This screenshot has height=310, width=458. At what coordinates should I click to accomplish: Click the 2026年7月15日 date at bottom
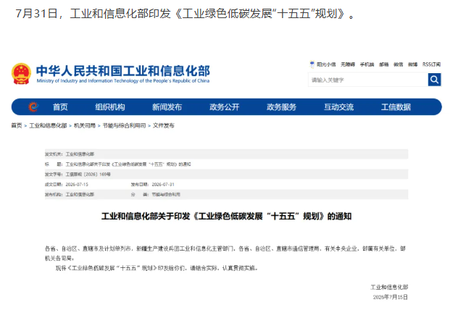390,297
